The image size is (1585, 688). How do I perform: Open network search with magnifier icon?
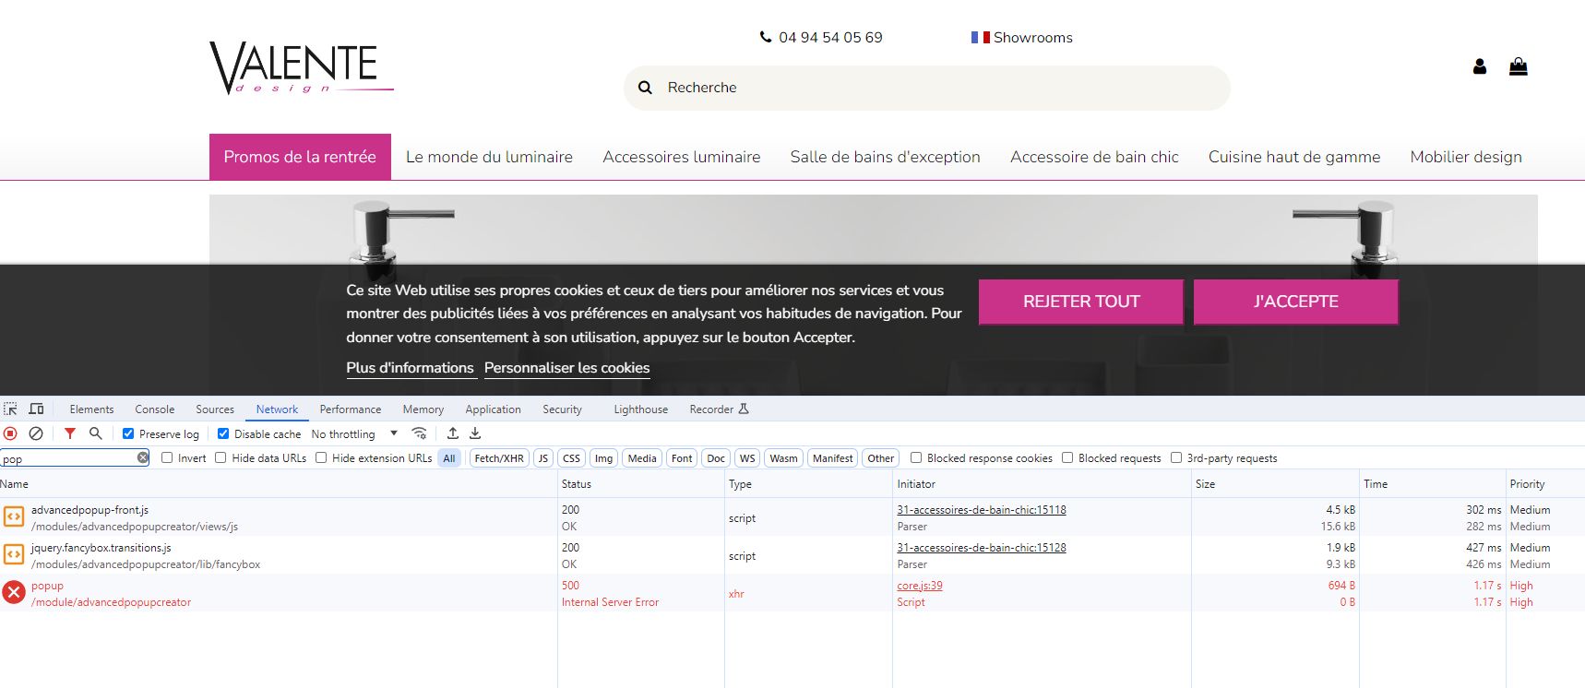tap(95, 433)
